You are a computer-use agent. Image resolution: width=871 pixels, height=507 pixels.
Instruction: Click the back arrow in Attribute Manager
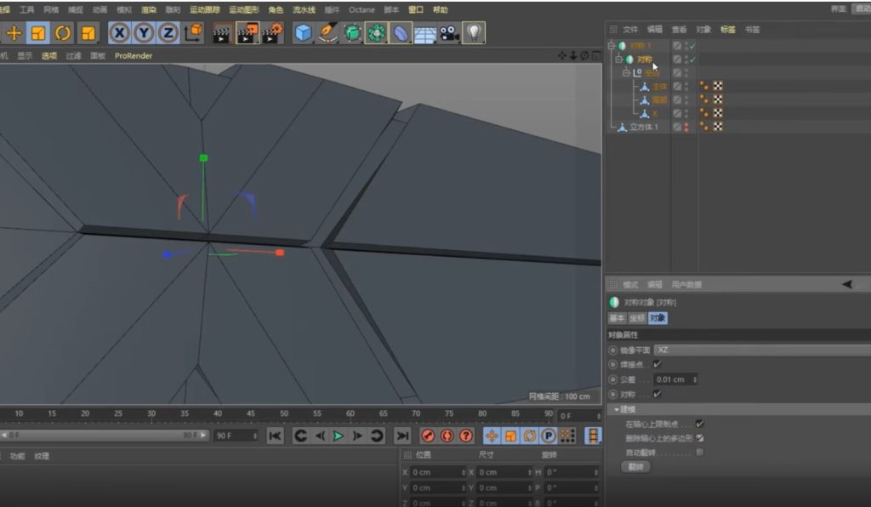(x=847, y=284)
